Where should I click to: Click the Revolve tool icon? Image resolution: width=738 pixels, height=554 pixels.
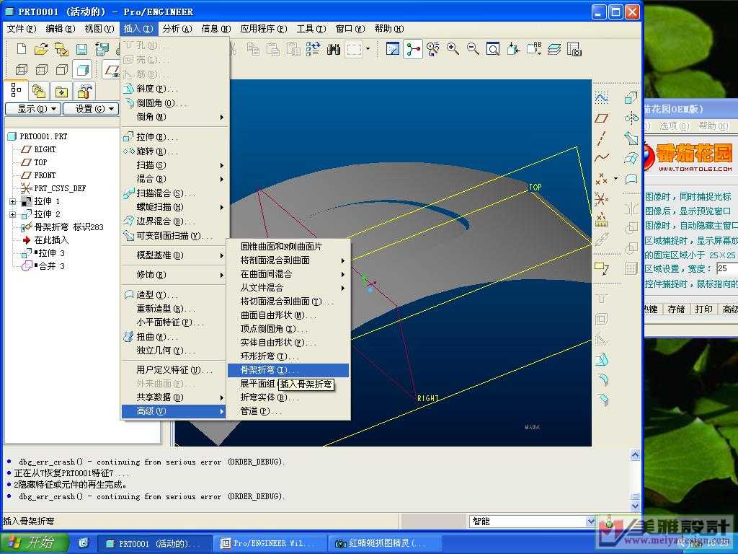(631, 118)
